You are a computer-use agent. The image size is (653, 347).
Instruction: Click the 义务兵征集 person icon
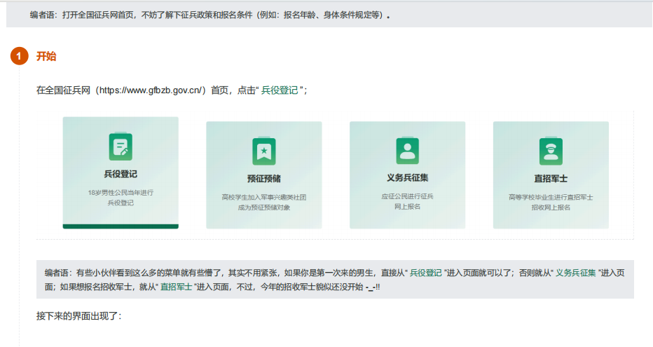tap(407, 149)
